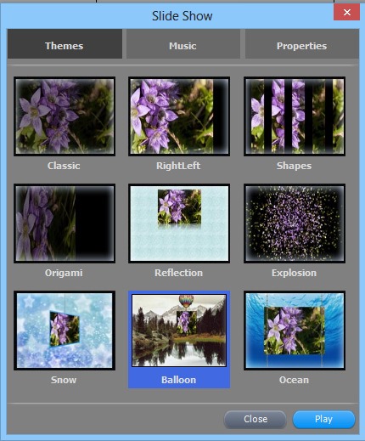Pick the Shapes theme thumbnail
This screenshot has height=441, width=365.
295,116
